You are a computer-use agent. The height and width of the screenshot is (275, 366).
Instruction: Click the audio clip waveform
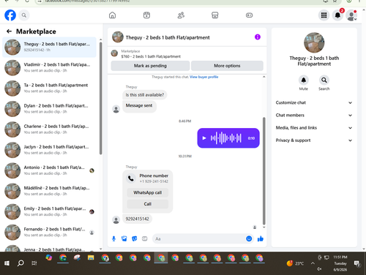(x=225, y=138)
